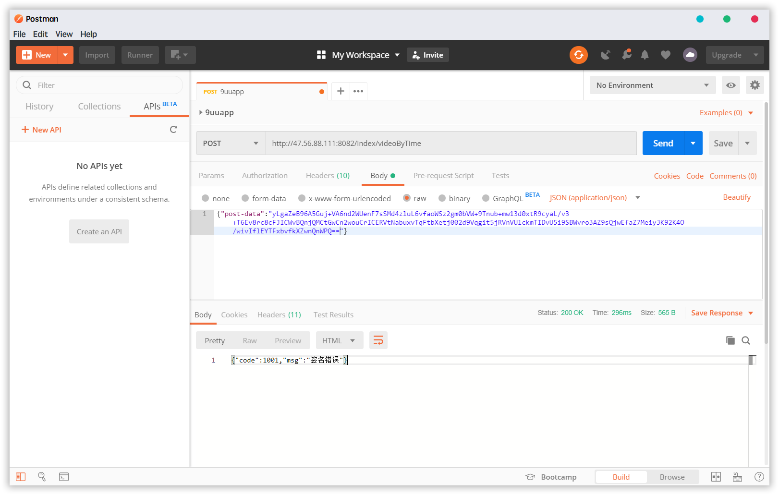Screen dimensions: 779x495
Task: Open Bootcamp from status bar
Action: 551,477
